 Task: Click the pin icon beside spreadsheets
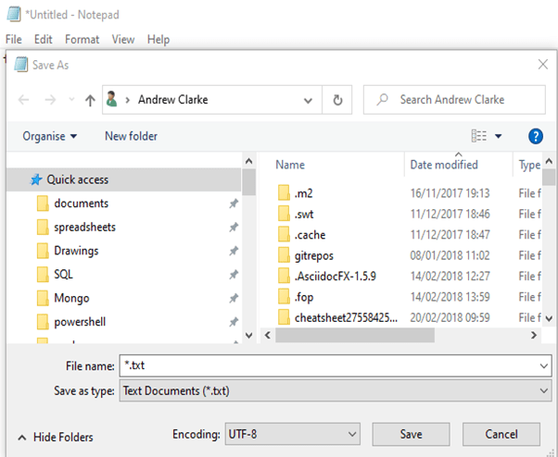point(234,228)
